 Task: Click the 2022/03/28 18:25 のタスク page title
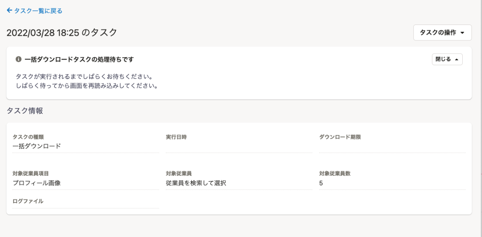62,32
